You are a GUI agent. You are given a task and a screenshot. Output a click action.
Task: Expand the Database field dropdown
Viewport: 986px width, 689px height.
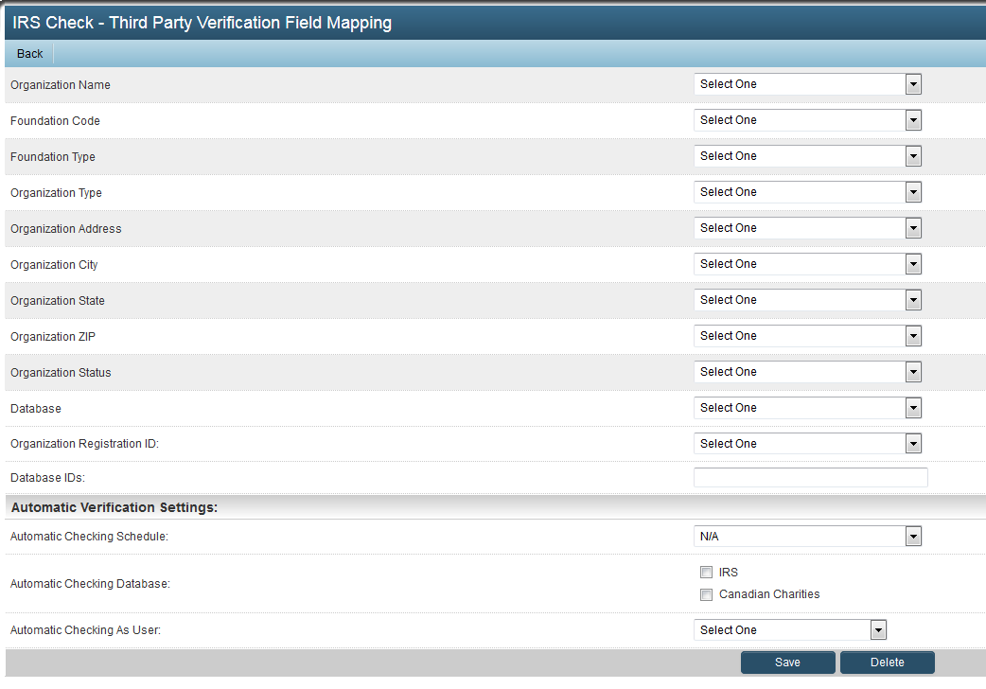[807, 408]
